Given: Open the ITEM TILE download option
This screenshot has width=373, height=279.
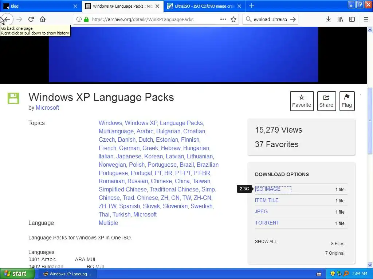Looking at the screenshot, I should coord(267,200).
